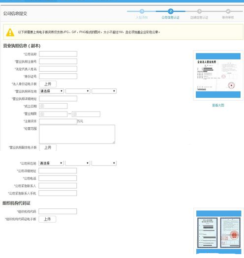Click 上传 button for 法人身份证电子版
Viewport: 244px width, 258px height.
pyautogui.click(x=48, y=84)
